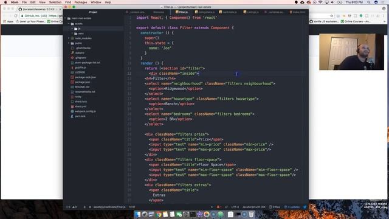Open Terminal from the dock

193,214
